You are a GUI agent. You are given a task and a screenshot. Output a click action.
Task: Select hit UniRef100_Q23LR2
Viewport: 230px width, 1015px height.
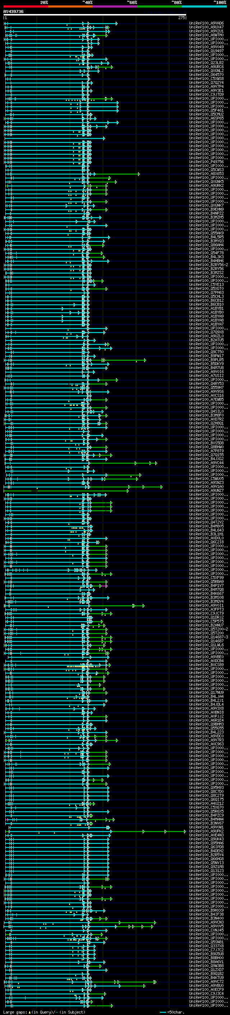pos(206,63)
